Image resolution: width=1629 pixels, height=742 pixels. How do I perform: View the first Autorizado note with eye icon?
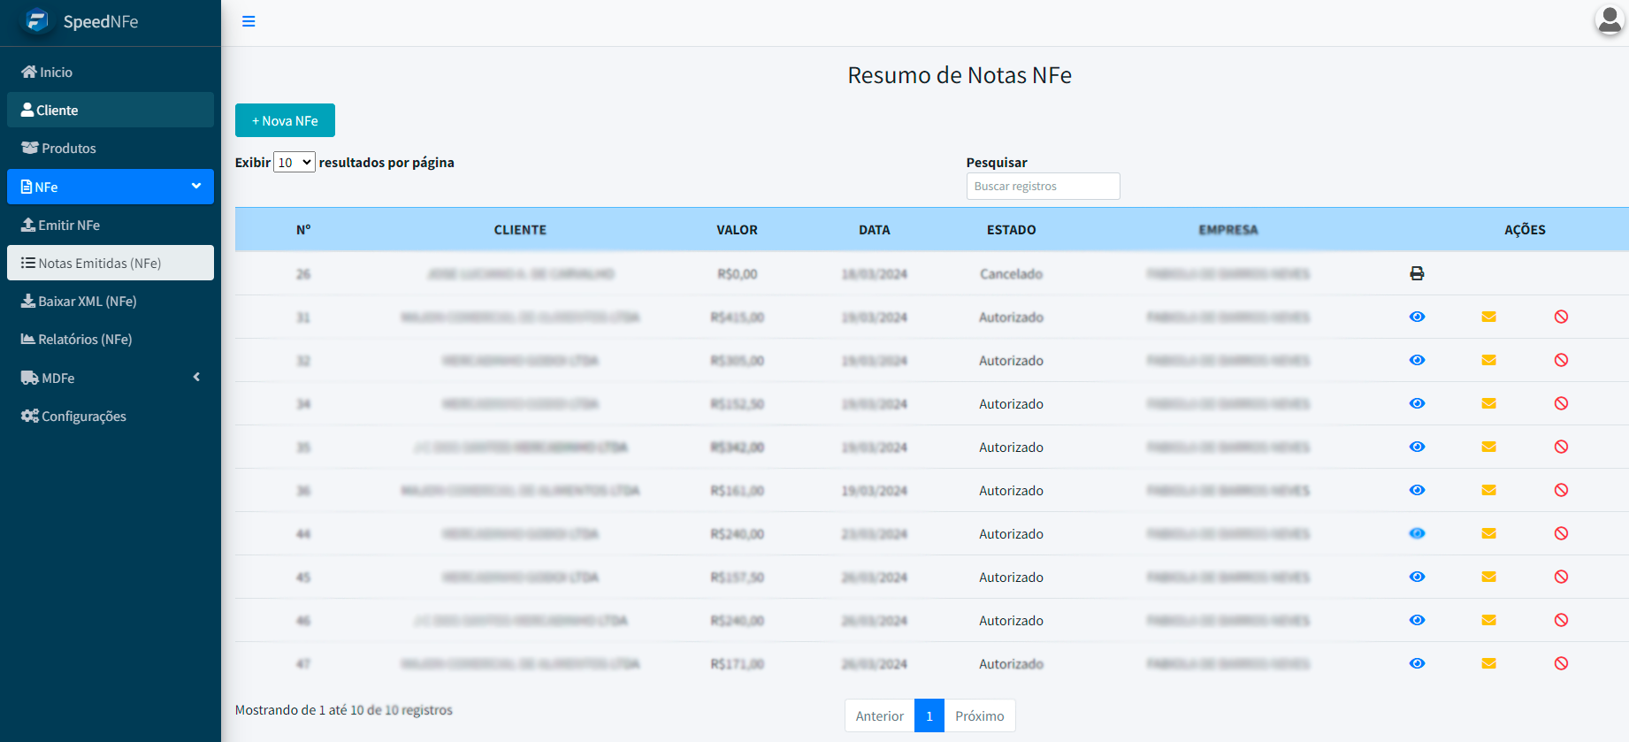coord(1417,317)
